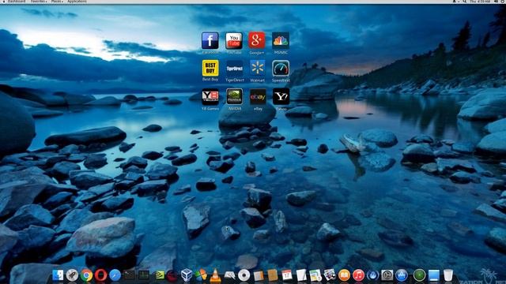Open the Speedtest desktop shortcut
506x284 pixels.
281,69
